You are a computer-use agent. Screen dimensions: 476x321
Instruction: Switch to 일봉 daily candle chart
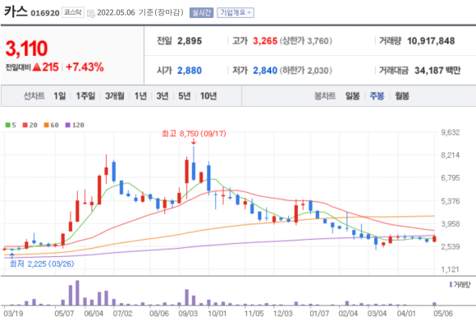point(352,96)
